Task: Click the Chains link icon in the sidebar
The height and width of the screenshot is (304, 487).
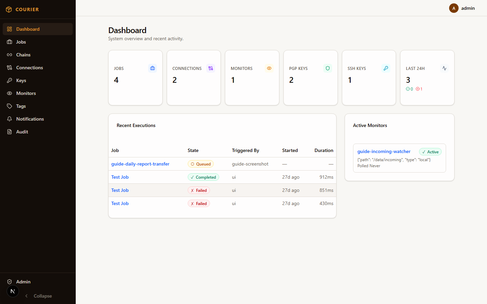Action: coord(9,55)
